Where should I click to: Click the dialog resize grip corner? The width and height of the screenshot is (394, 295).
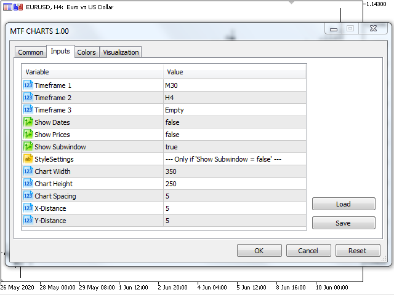[384, 259]
